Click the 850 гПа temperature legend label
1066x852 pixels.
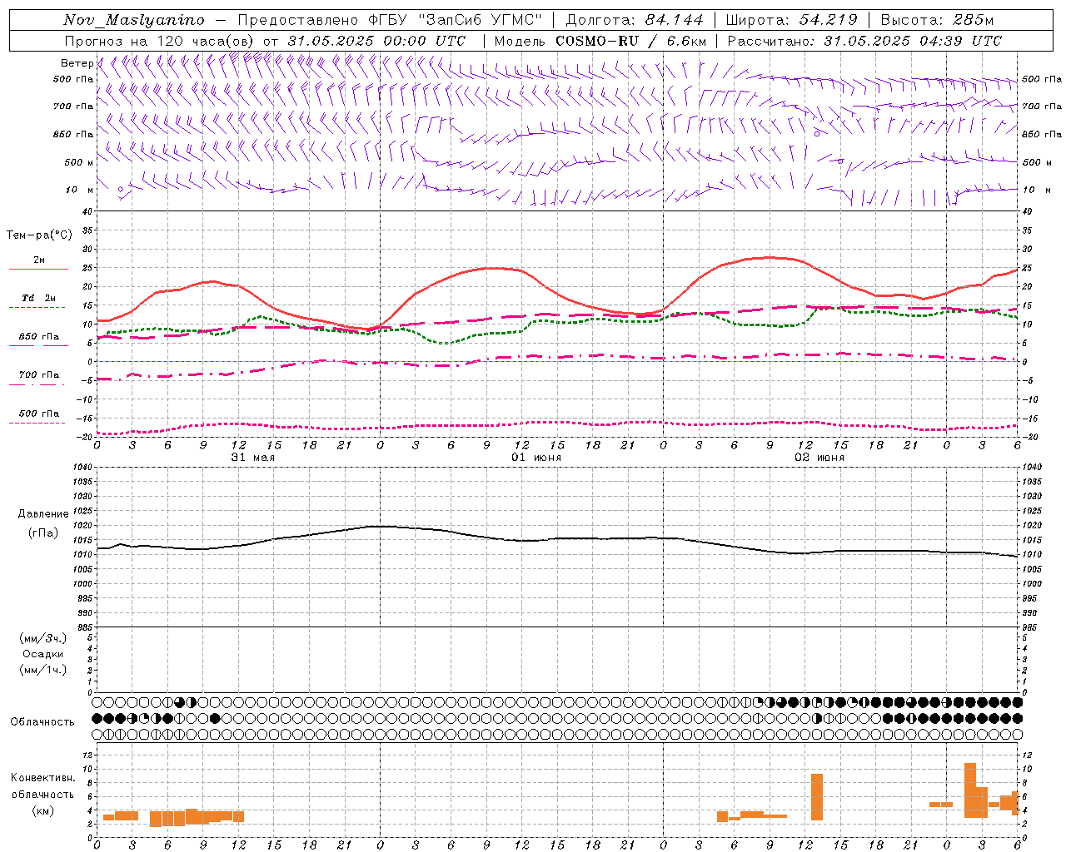click(x=39, y=337)
